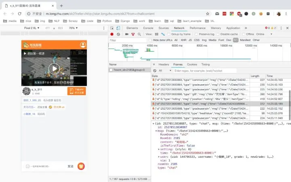Click the mail extension icon
The height and width of the screenshot is (182, 291).
pos(217,14)
